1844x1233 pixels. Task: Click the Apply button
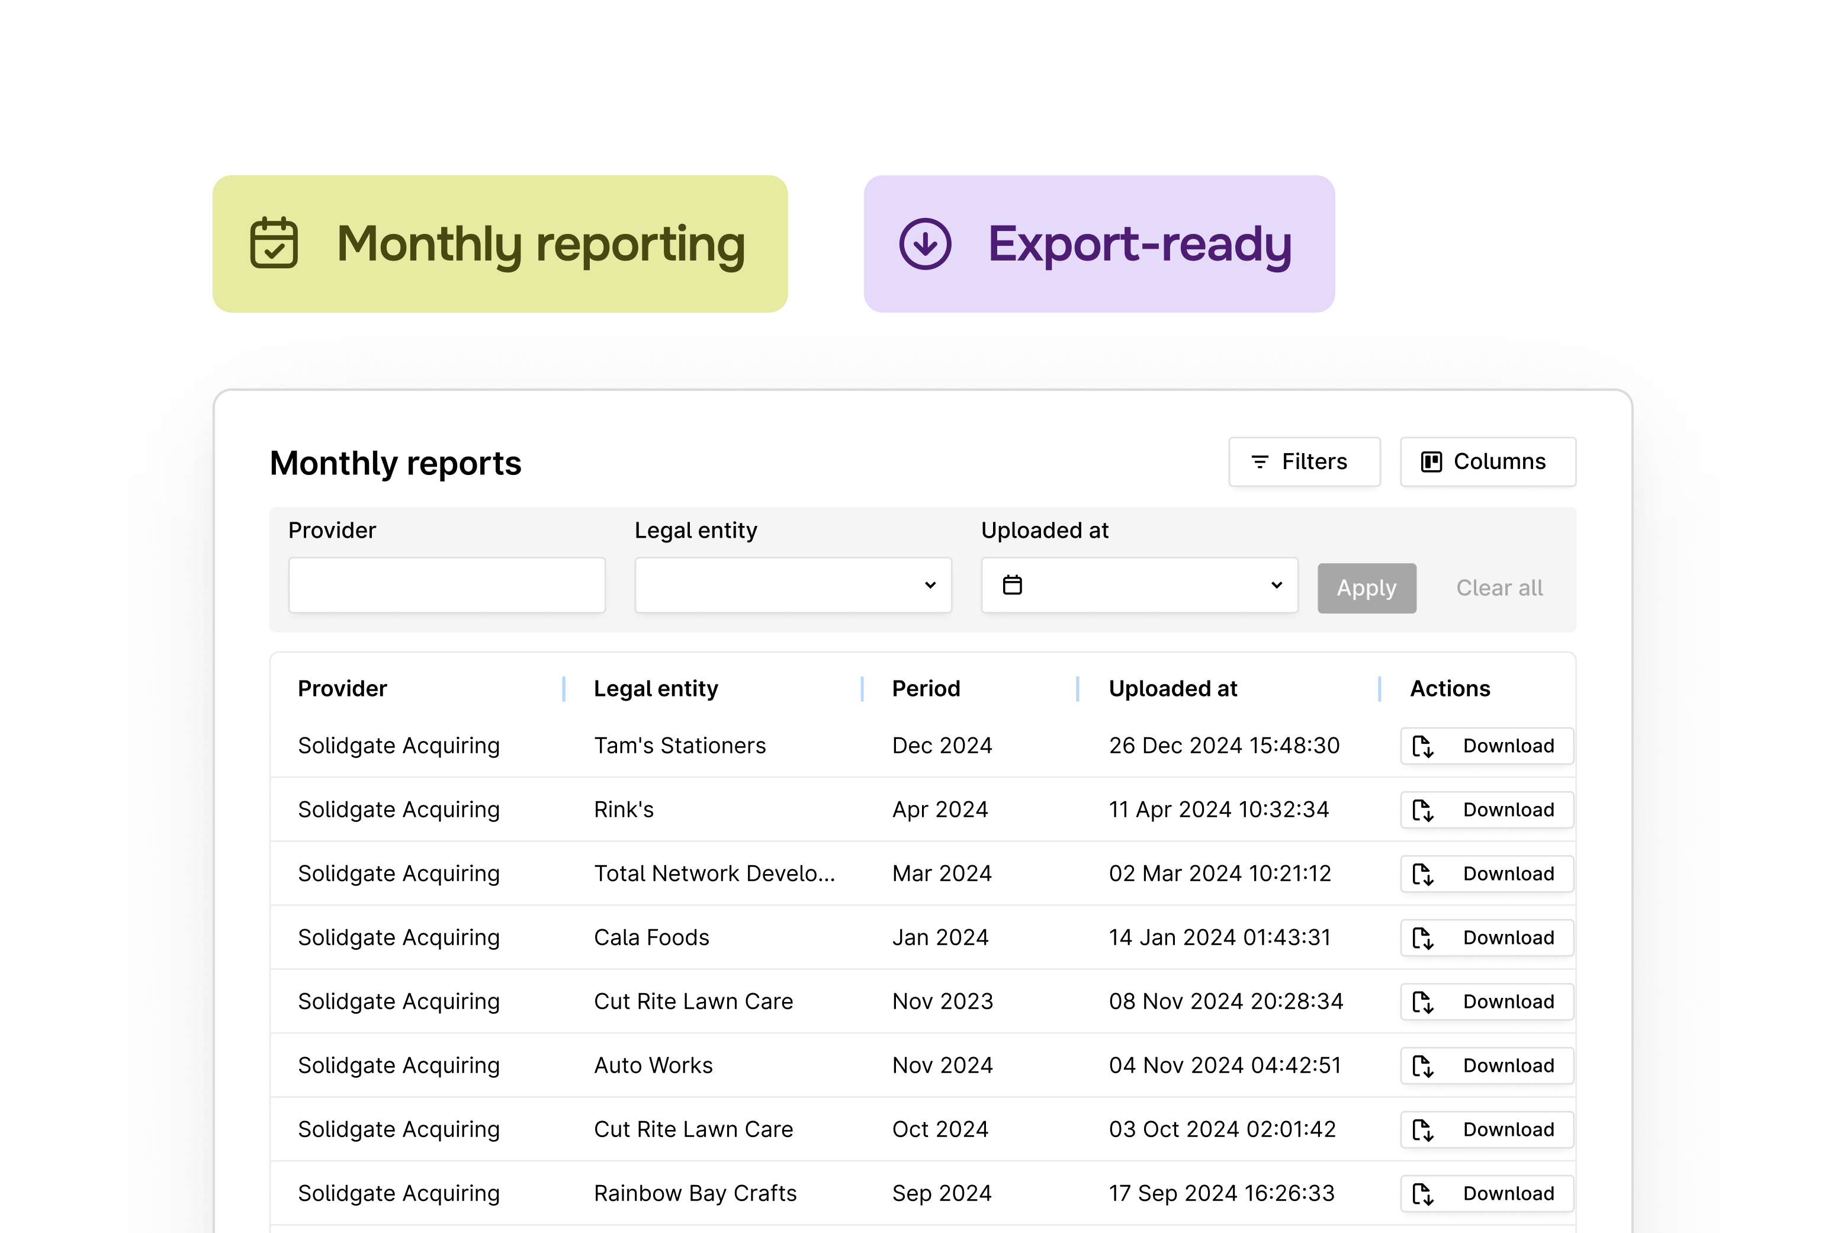click(x=1366, y=587)
